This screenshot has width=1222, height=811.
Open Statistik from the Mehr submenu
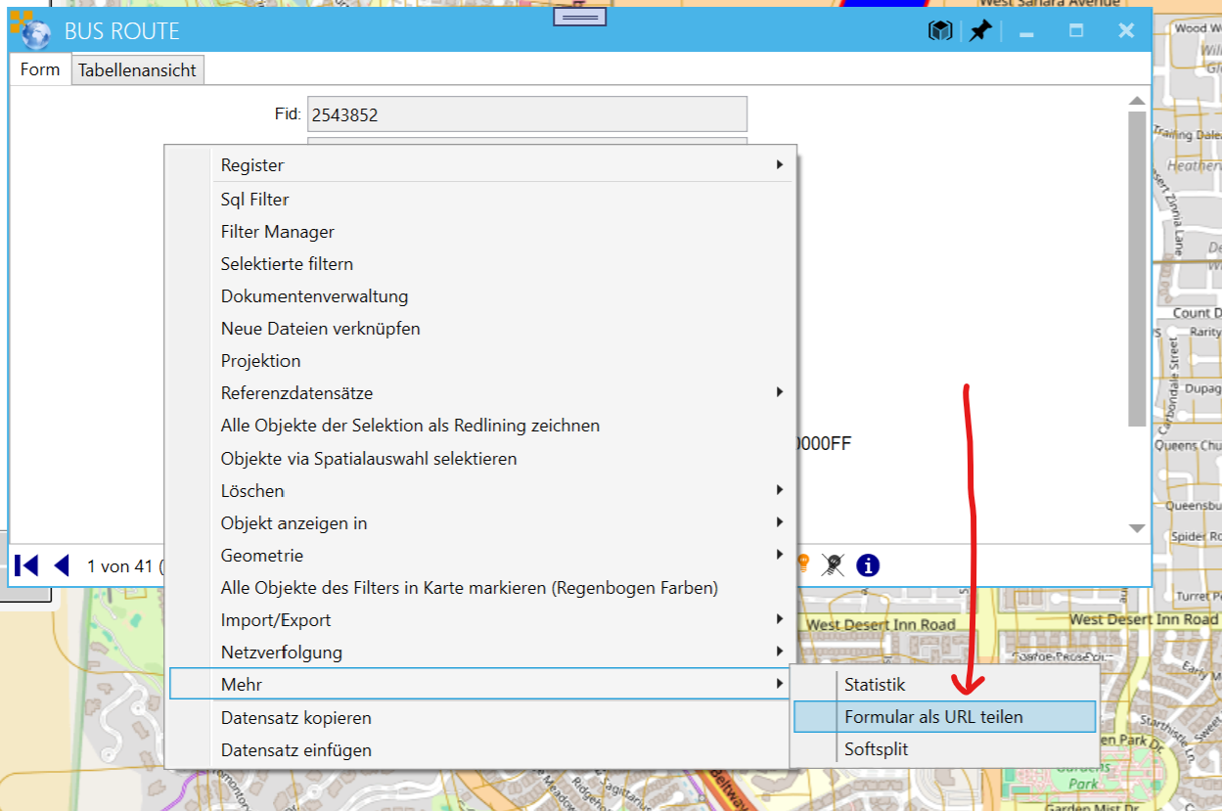click(x=875, y=685)
